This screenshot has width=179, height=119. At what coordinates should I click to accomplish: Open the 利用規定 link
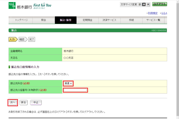[153, 13]
